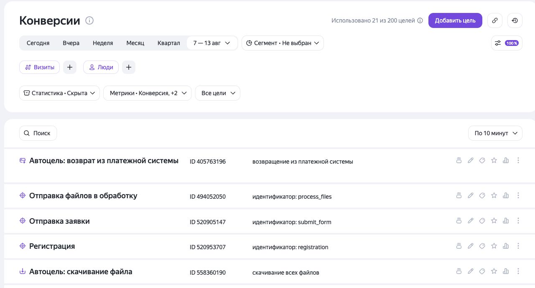Expand the Сегмент • Не выбран dropdown

click(283, 43)
